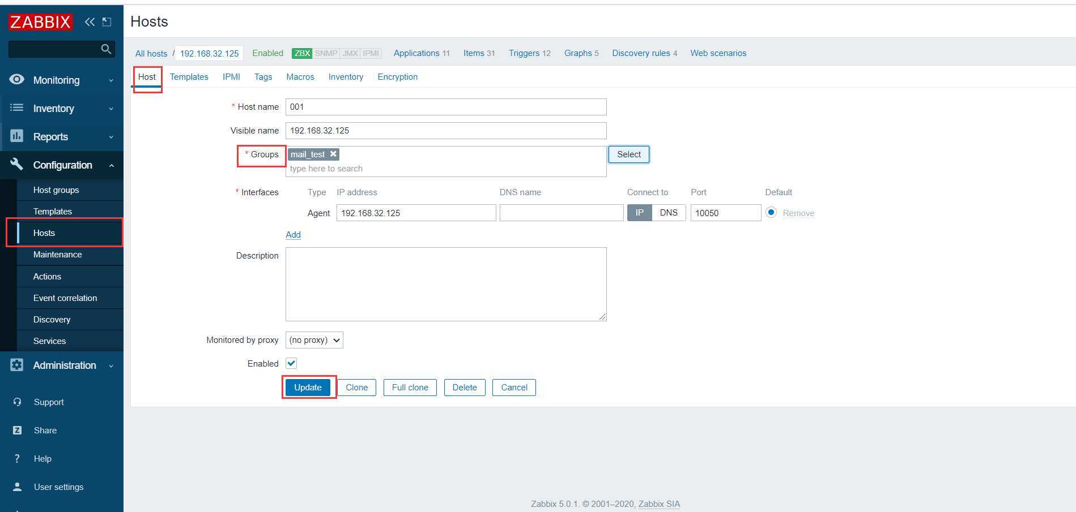Click the search magnifier icon

pos(106,49)
